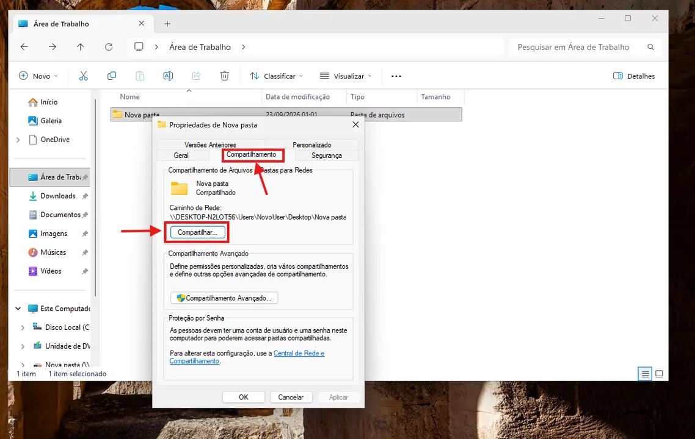Image resolution: width=695 pixels, height=439 pixels.
Task: Open Downloads in the sidebar
Action: [57, 196]
